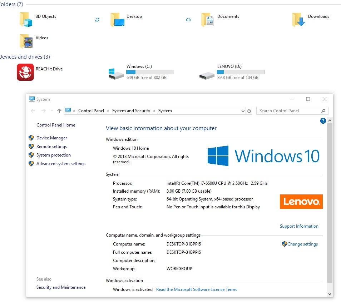This screenshot has height=302, width=341.
Task: Click the Up arrow navigation button
Action: (59, 111)
